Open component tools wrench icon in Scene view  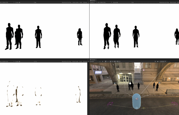[155, 62]
